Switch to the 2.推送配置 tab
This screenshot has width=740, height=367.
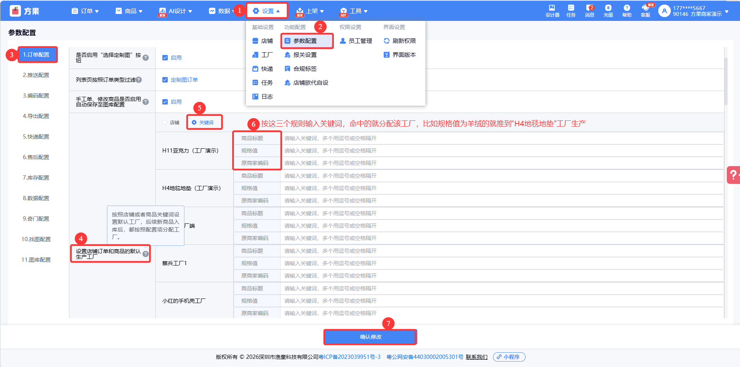click(x=36, y=75)
